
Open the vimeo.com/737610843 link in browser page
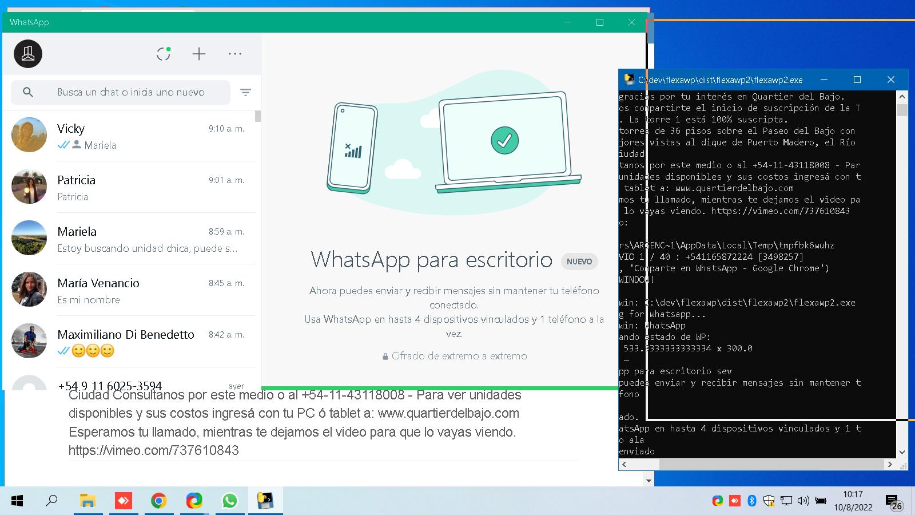click(153, 450)
